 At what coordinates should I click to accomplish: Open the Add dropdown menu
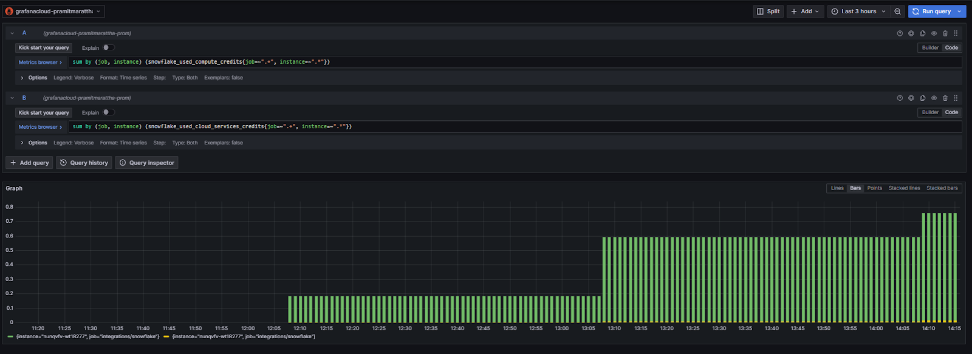pos(806,12)
